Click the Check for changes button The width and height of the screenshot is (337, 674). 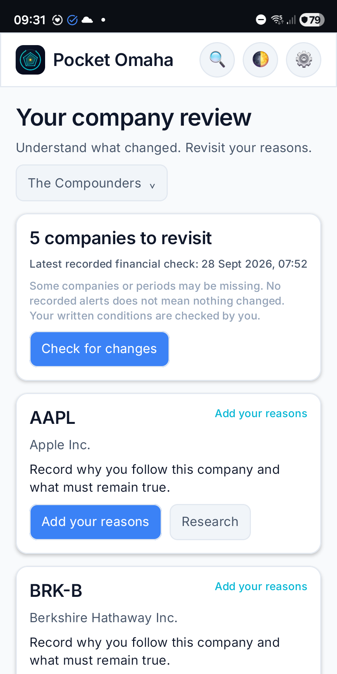(100, 349)
